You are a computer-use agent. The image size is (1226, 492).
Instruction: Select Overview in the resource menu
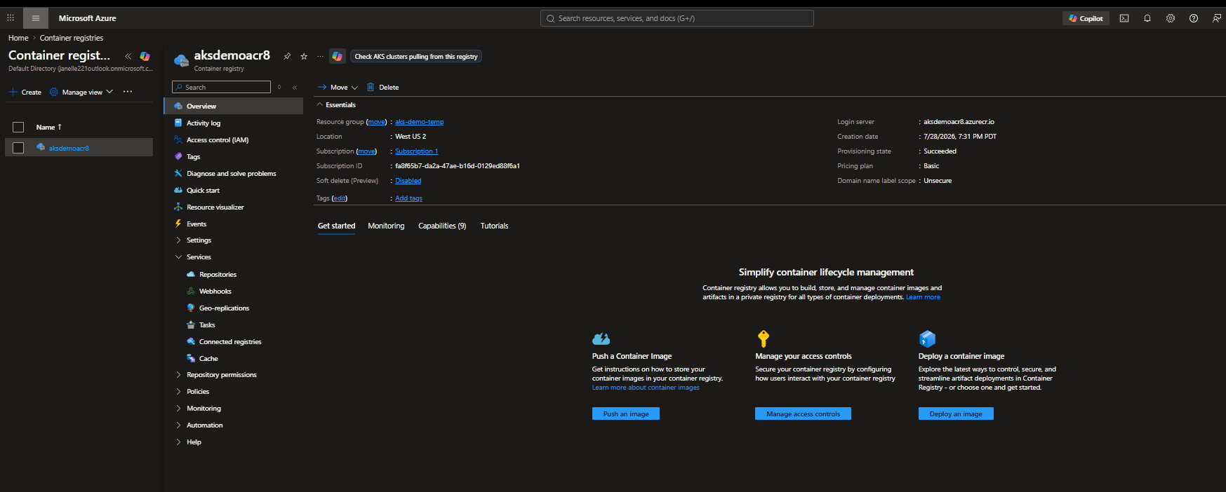(234, 106)
